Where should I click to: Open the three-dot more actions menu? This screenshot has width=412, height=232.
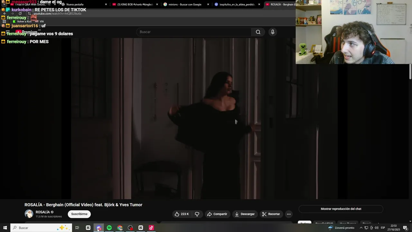point(289,214)
